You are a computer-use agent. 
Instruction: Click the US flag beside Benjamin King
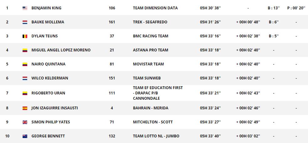(x=25, y=8)
